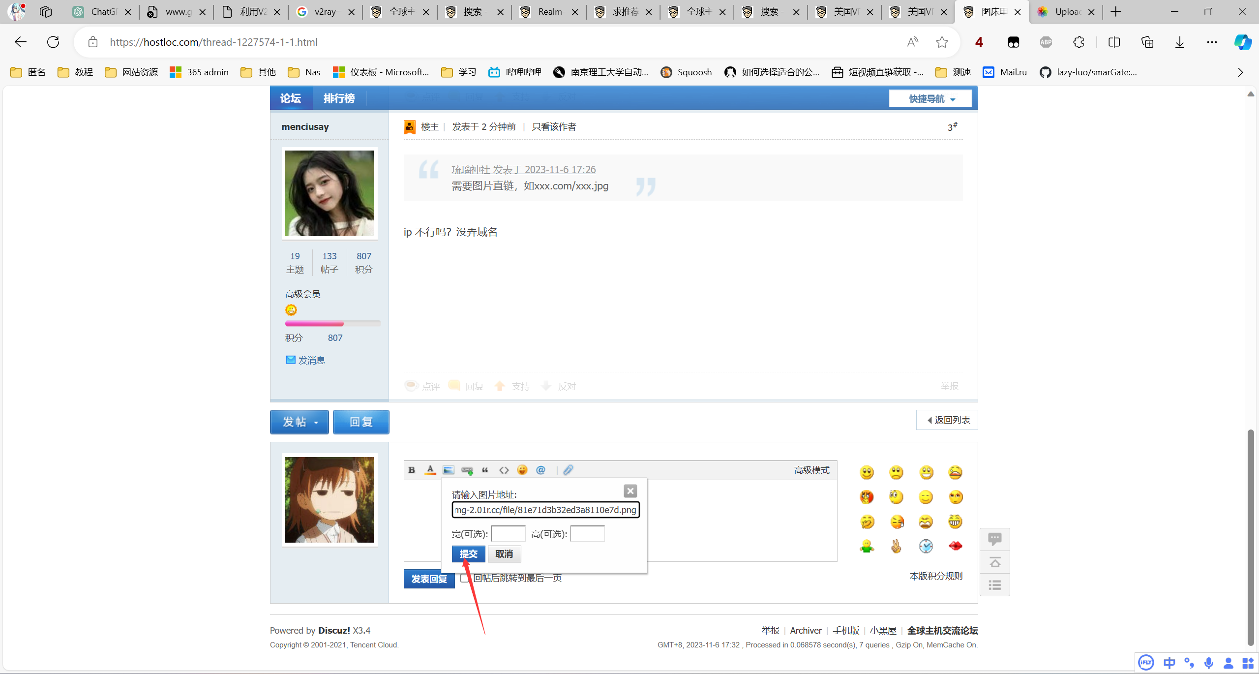Expand the bookmarks bar overflow chevron

[1240, 72]
